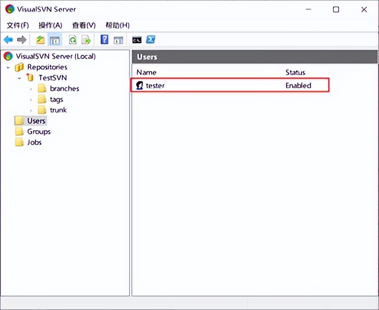The image size is (379, 310).
Task: Close the VisualSVN Server window
Action: 364,10
